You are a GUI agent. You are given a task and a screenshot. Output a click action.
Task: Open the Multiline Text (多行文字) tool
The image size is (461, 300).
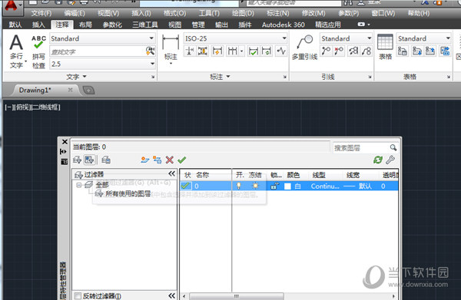(16, 51)
